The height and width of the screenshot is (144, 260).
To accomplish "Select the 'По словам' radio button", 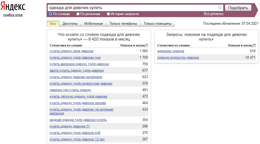I will coord(51,14).
